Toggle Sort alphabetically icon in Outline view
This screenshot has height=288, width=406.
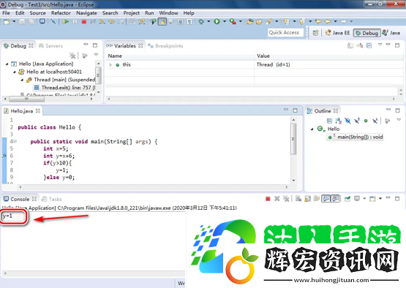pyautogui.click(x=339, y=121)
